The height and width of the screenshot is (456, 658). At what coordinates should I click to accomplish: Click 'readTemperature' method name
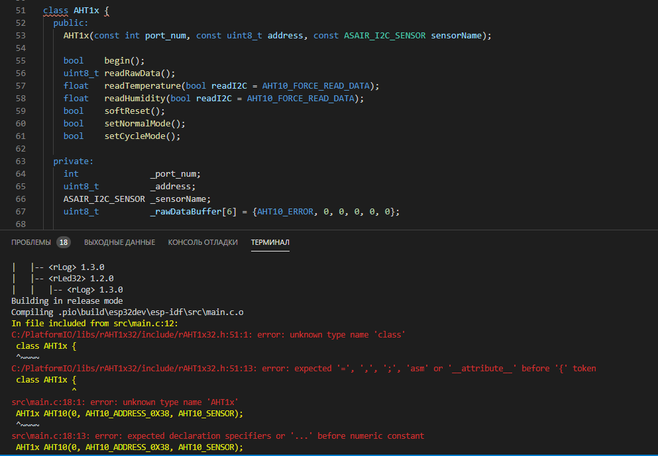(142, 86)
